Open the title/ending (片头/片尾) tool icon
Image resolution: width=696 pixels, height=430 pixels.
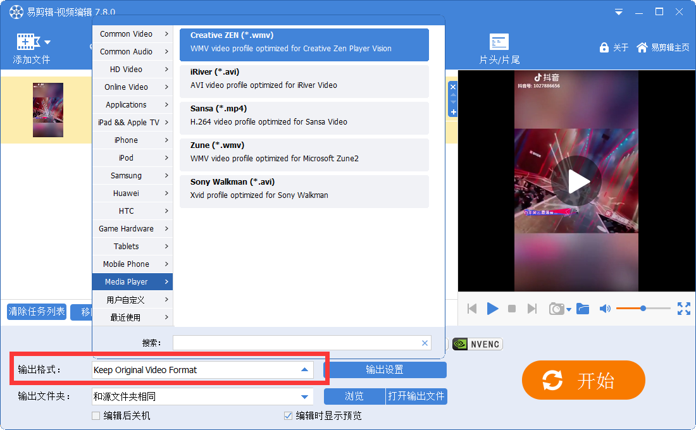pyautogui.click(x=499, y=42)
